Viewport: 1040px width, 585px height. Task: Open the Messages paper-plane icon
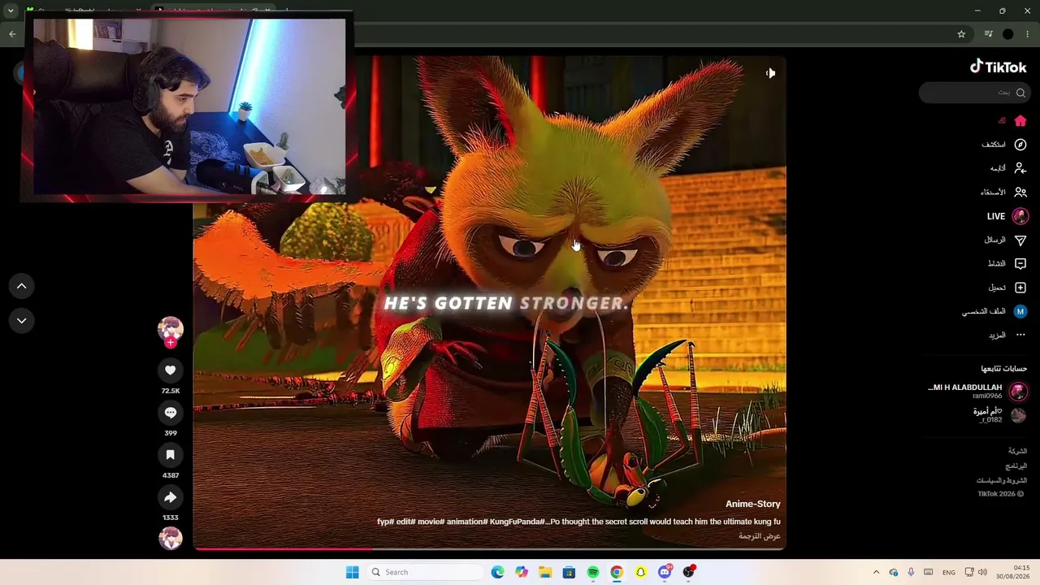pyautogui.click(x=1020, y=240)
